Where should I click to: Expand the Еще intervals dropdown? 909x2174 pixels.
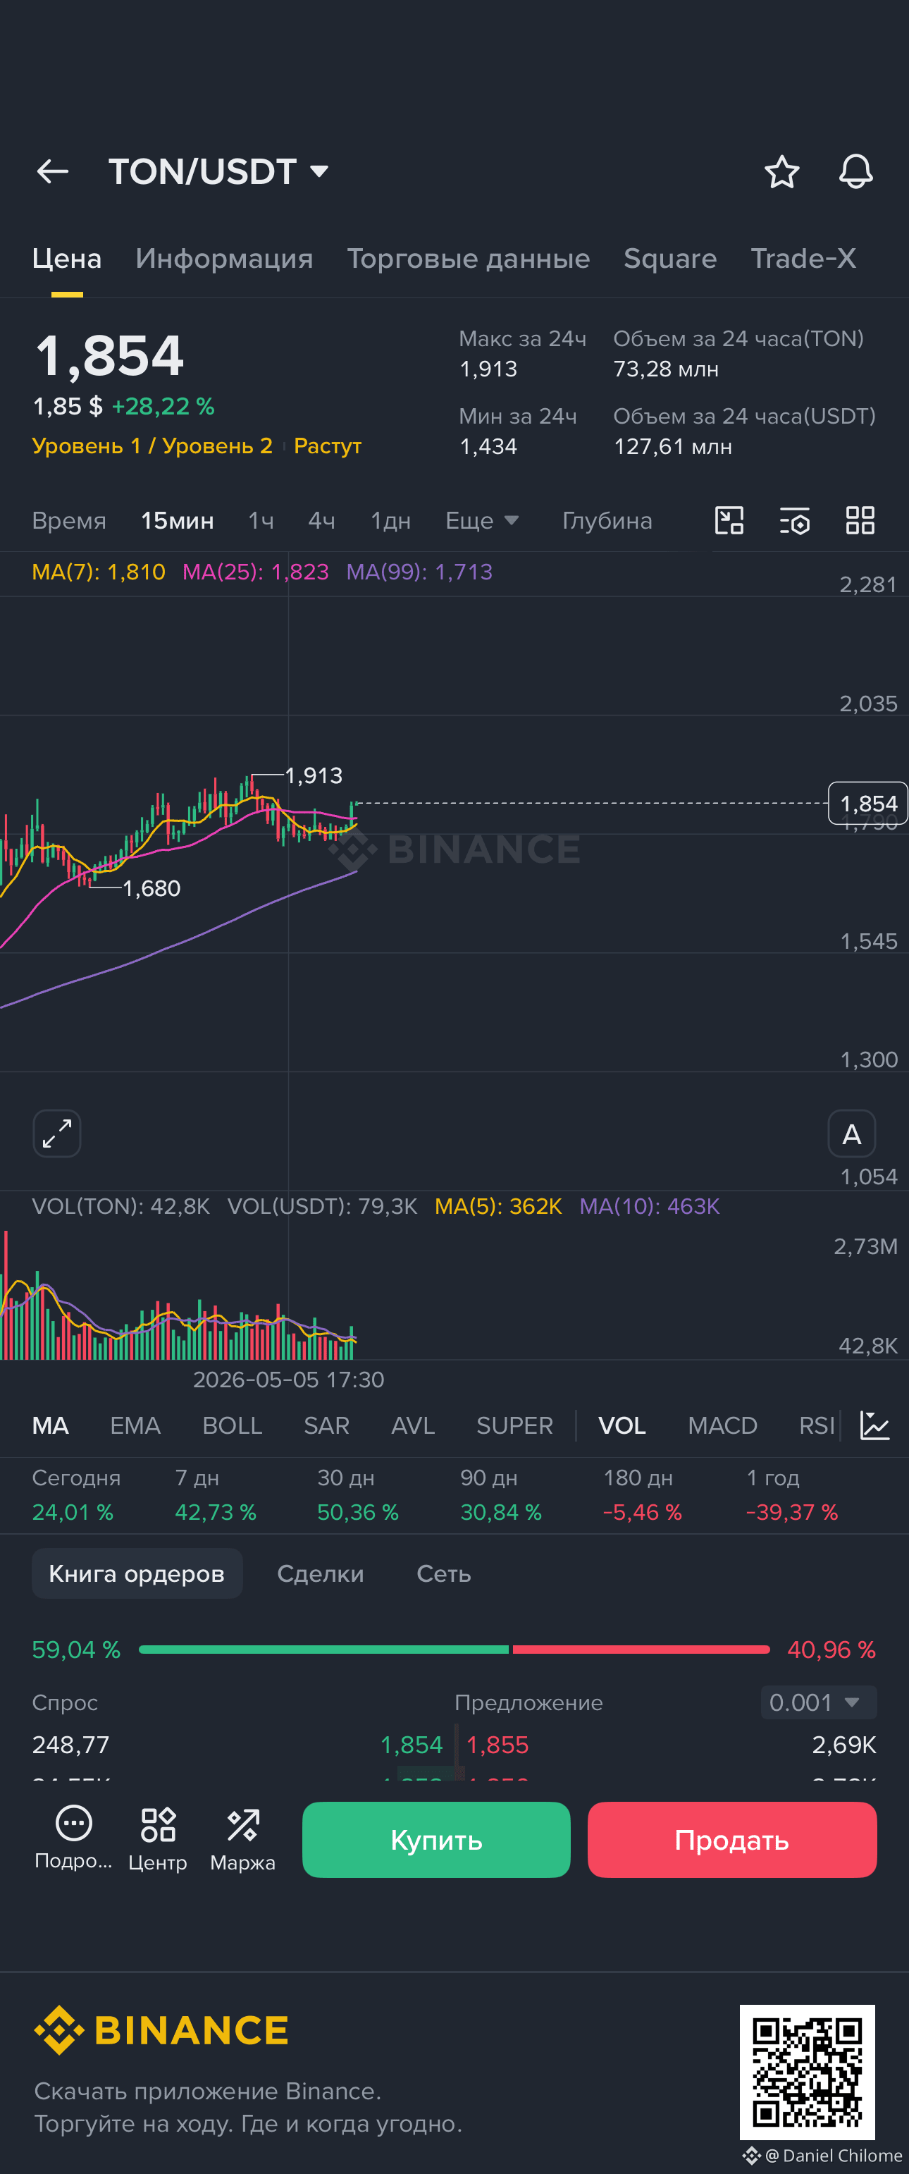482,521
